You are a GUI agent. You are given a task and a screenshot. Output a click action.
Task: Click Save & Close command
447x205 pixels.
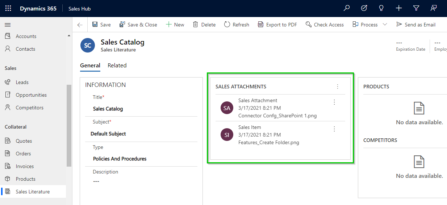click(138, 25)
